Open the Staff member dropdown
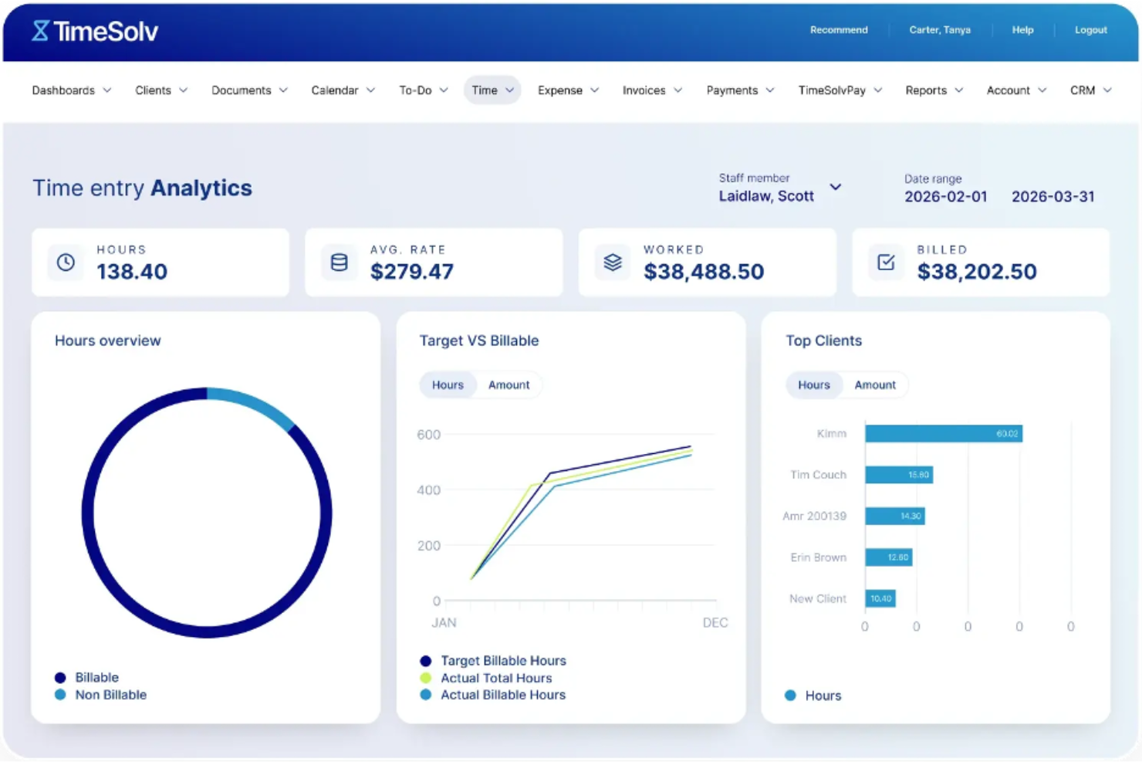Image resolution: width=1142 pixels, height=762 pixels. click(836, 187)
